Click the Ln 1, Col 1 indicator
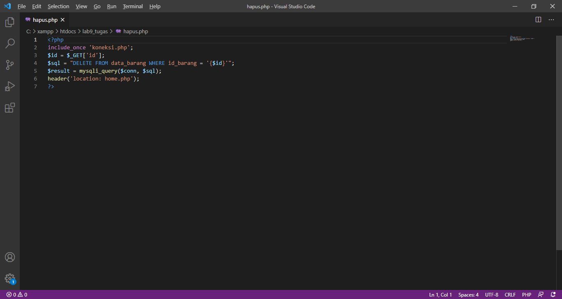 coord(440,294)
